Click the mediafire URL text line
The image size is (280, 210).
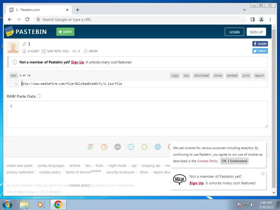point(72,84)
